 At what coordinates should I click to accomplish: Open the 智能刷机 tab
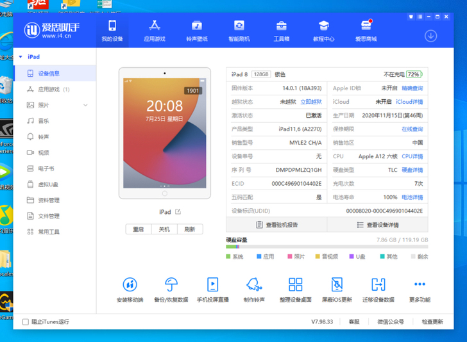[x=239, y=31]
